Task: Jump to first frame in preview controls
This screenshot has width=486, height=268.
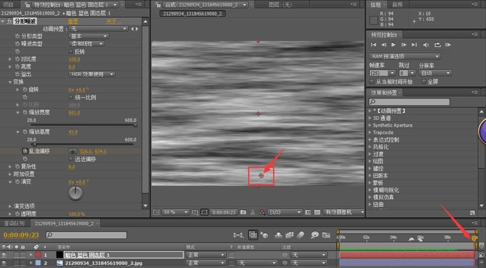Action: 374,45
